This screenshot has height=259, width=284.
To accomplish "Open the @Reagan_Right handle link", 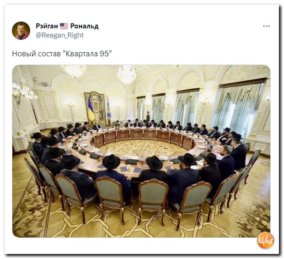I will tap(59, 35).
